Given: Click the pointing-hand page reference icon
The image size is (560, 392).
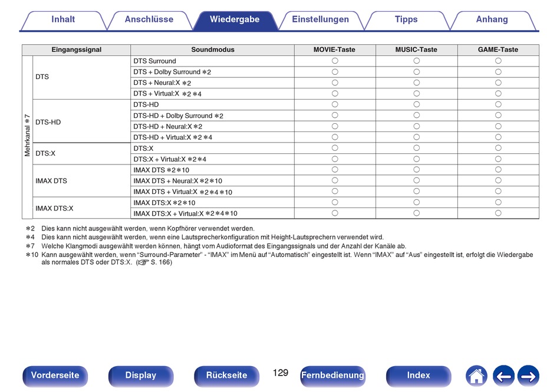Looking at the screenshot, I should tap(142, 263).
